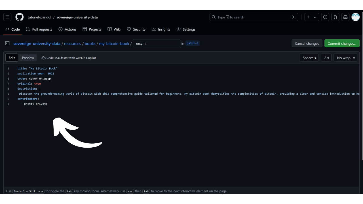Open the repository Settings tab
The height and width of the screenshot is (204, 363).
tap(186, 29)
